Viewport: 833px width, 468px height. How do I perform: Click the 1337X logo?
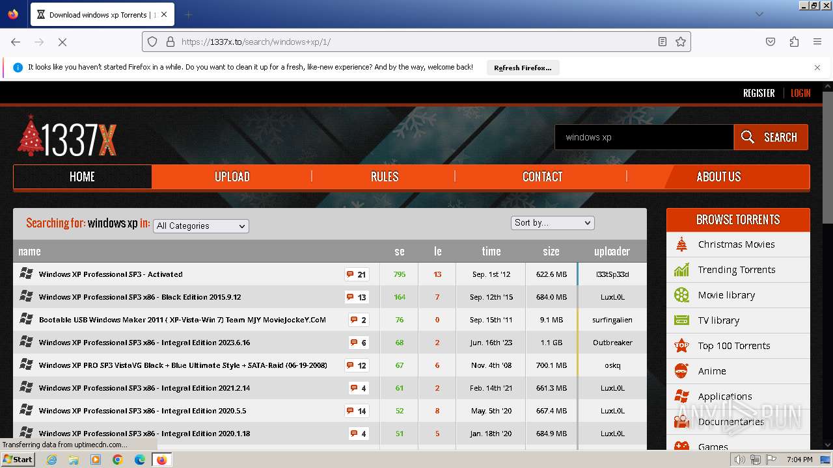click(67, 136)
